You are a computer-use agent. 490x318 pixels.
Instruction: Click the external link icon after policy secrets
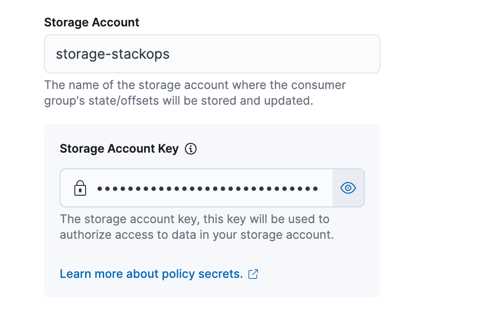pos(253,274)
